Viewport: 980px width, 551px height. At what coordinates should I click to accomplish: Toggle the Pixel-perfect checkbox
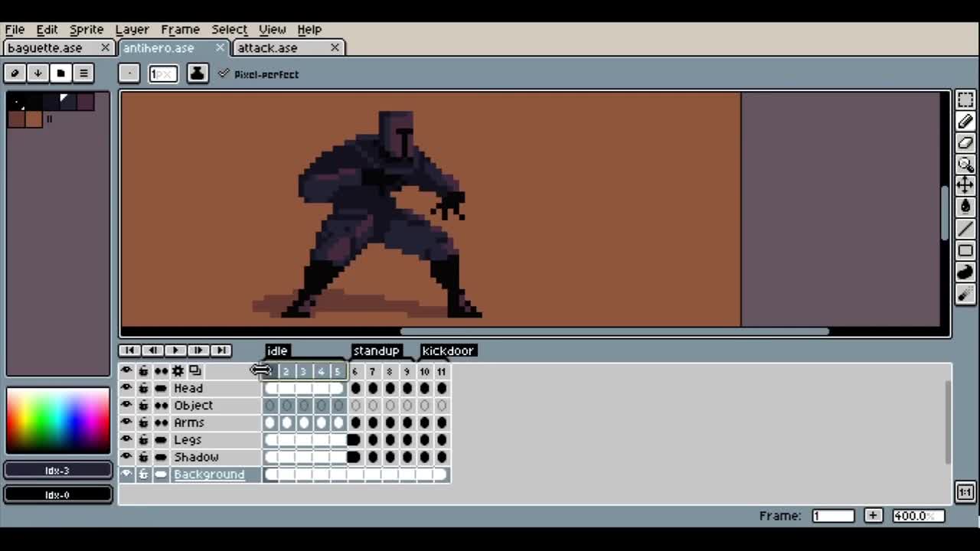point(224,73)
